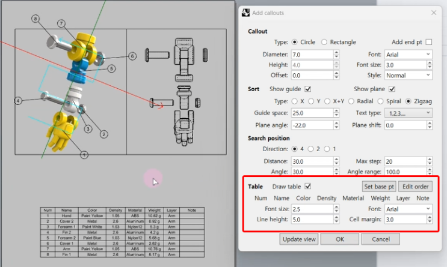Viewport: 447px width, 267px height.
Task: Close the Add callouts dialog
Action: click(x=434, y=13)
